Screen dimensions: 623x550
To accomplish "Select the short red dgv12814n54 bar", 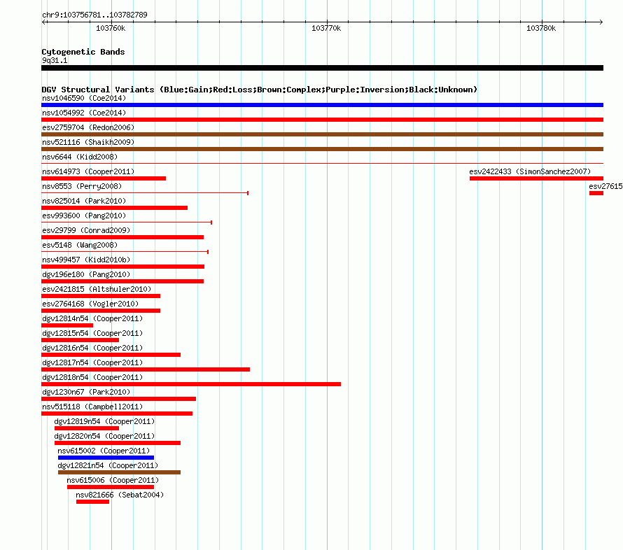I will click(x=67, y=325).
